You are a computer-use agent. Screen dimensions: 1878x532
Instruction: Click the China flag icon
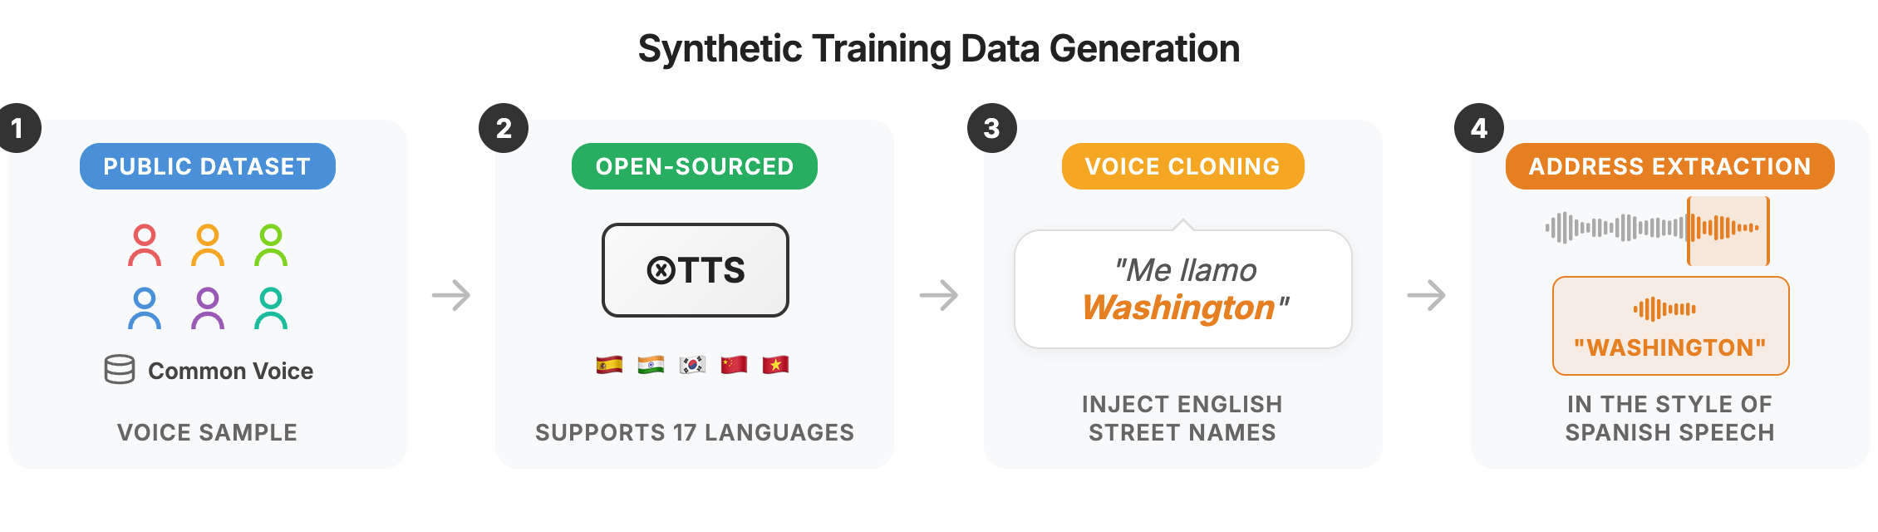pyautogui.click(x=734, y=365)
